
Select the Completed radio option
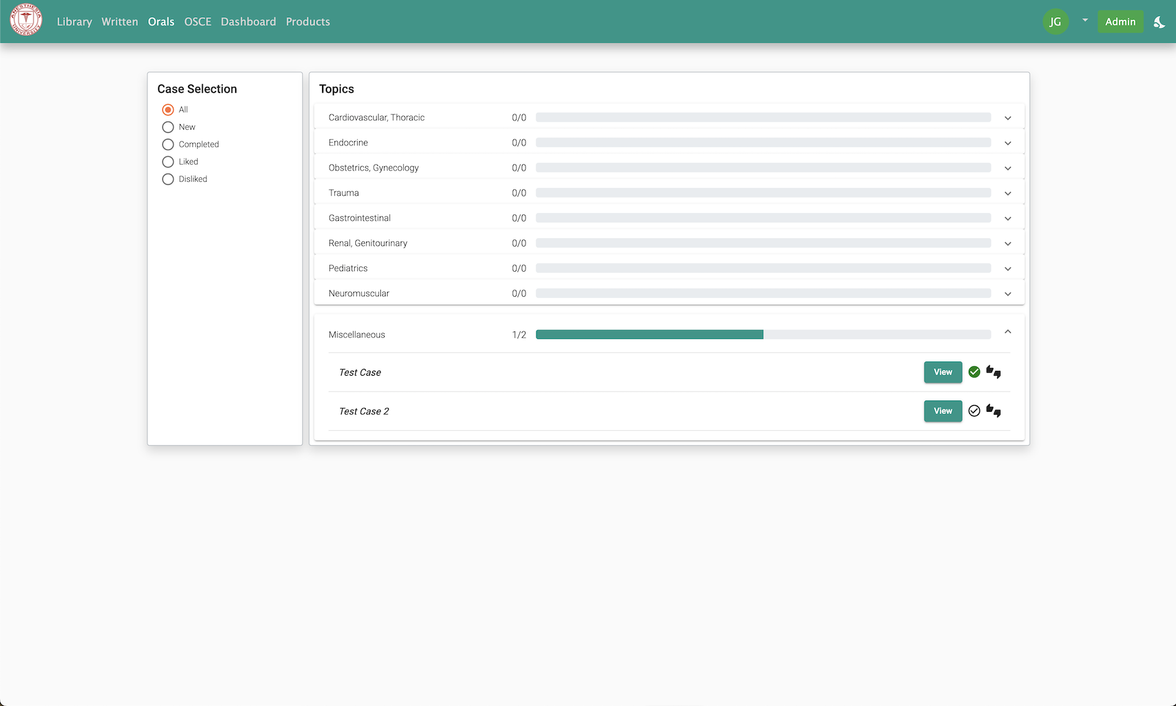coord(168,144)
